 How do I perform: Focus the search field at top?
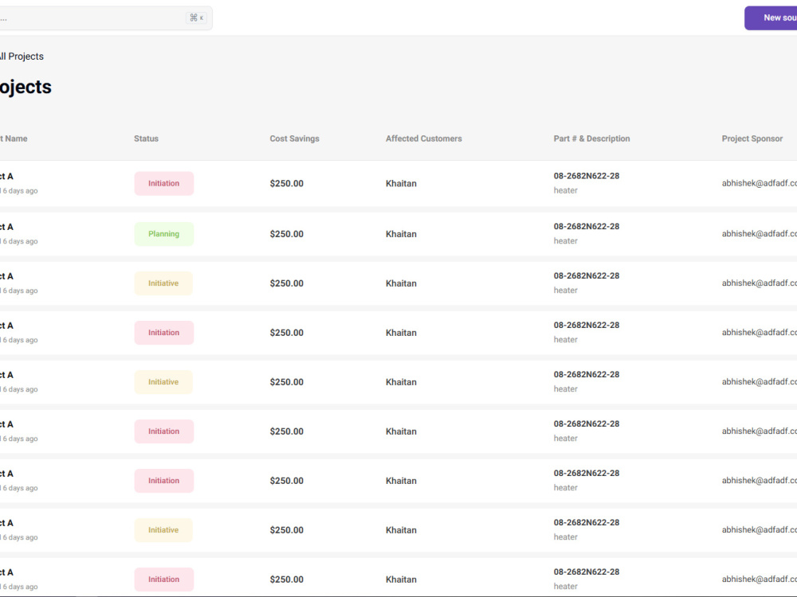point(106,18)
